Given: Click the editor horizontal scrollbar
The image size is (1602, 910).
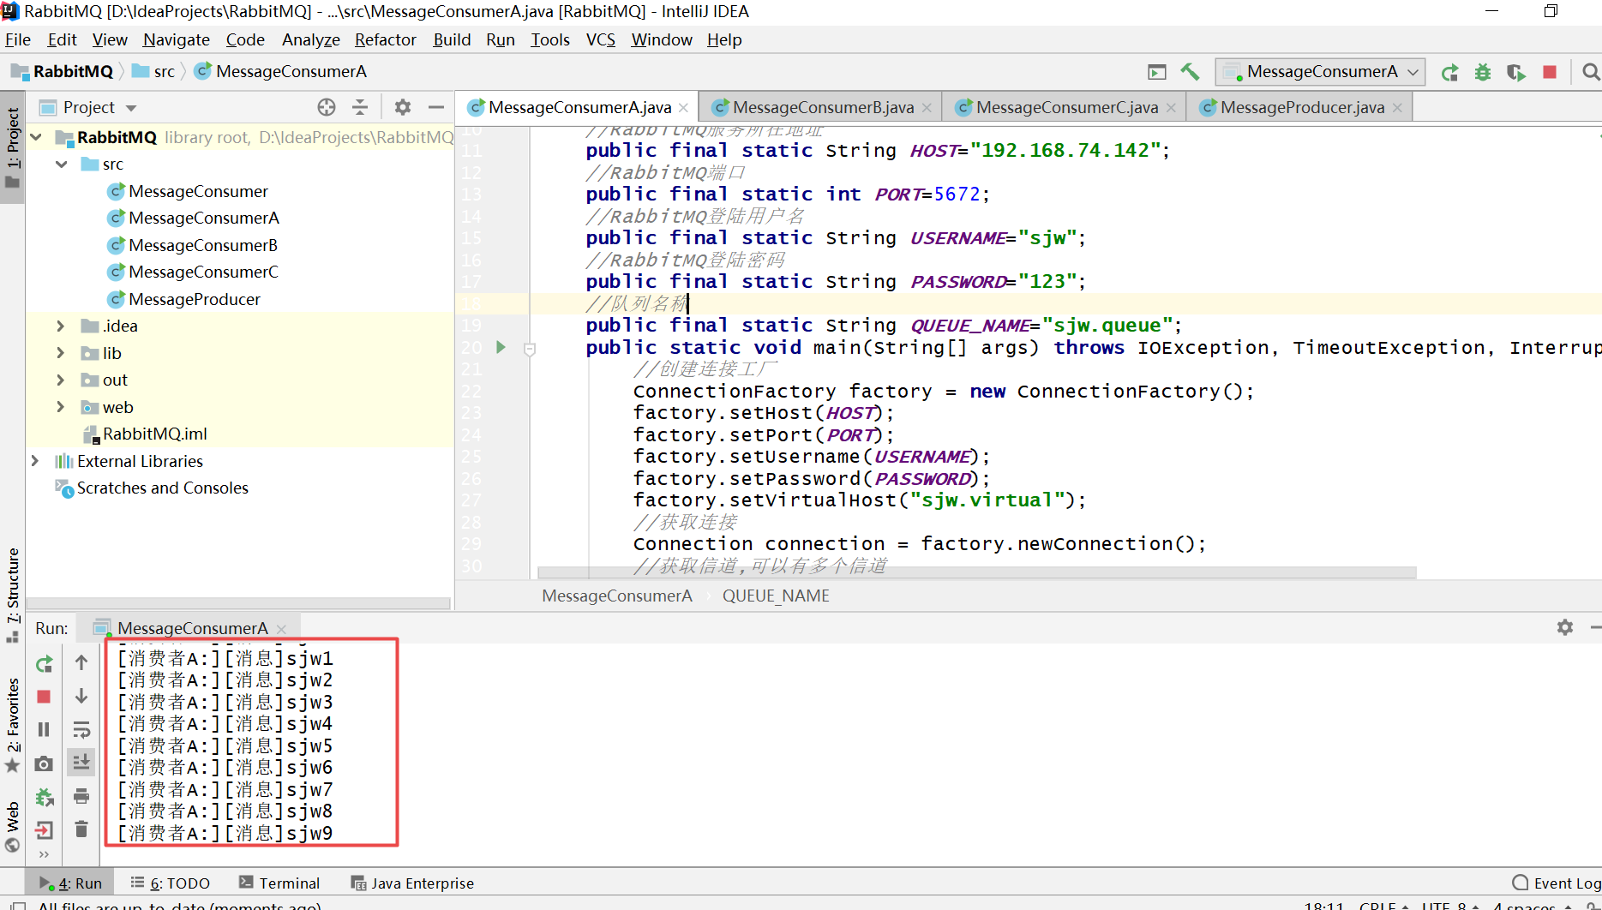Looking at the screenshot, I should point(977,572).
